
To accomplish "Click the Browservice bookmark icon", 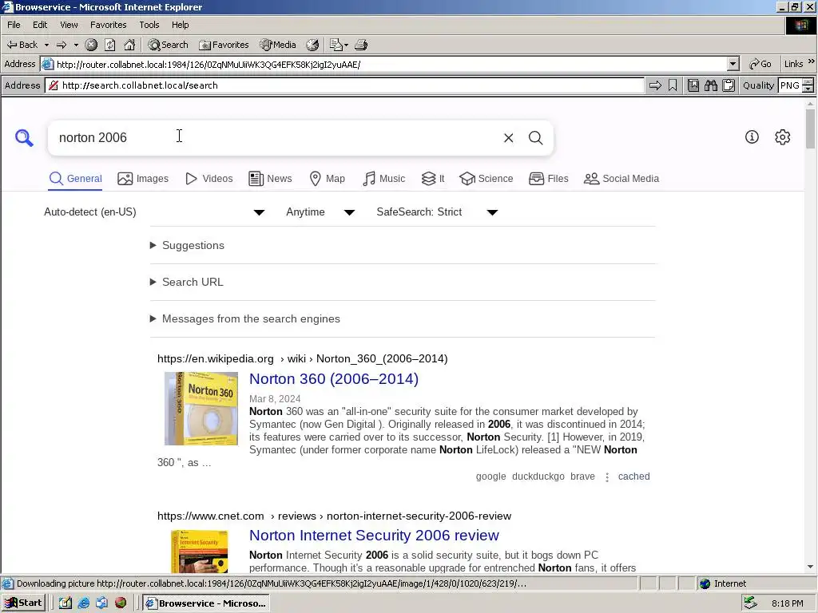I will point(673,85).
